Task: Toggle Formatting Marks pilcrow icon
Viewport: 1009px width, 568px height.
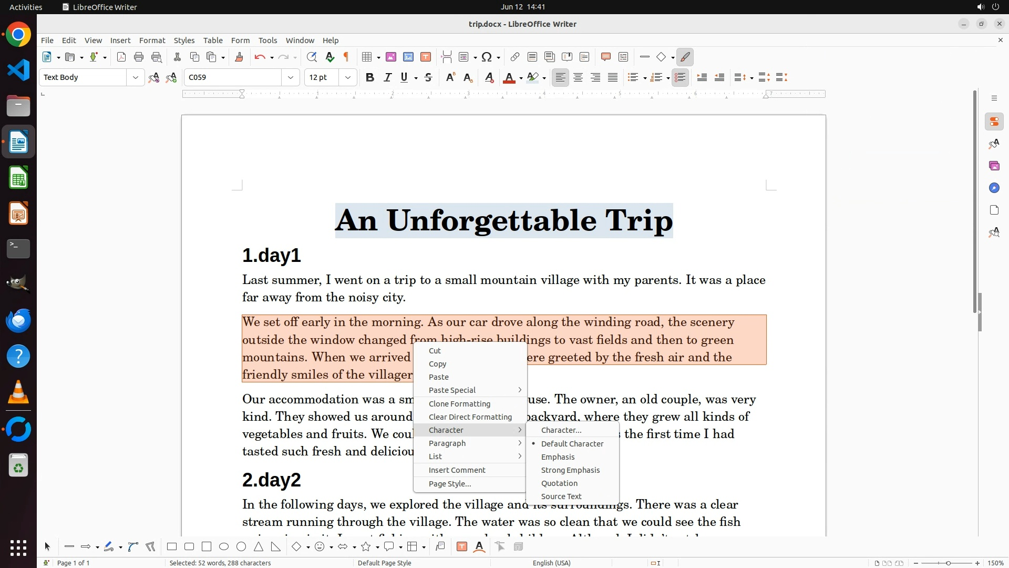Action: [x=346, y=57]
